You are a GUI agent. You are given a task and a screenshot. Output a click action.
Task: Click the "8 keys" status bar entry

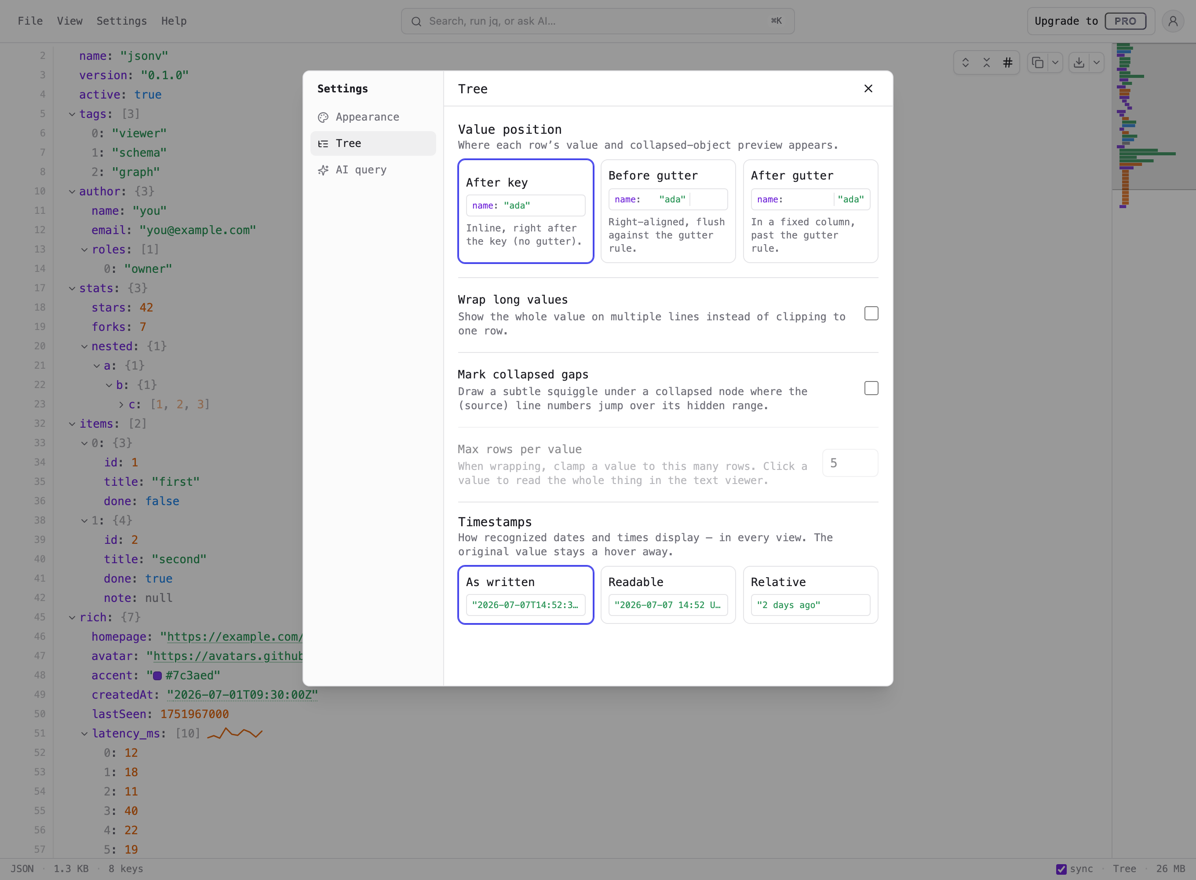click(x=126, y=869)
